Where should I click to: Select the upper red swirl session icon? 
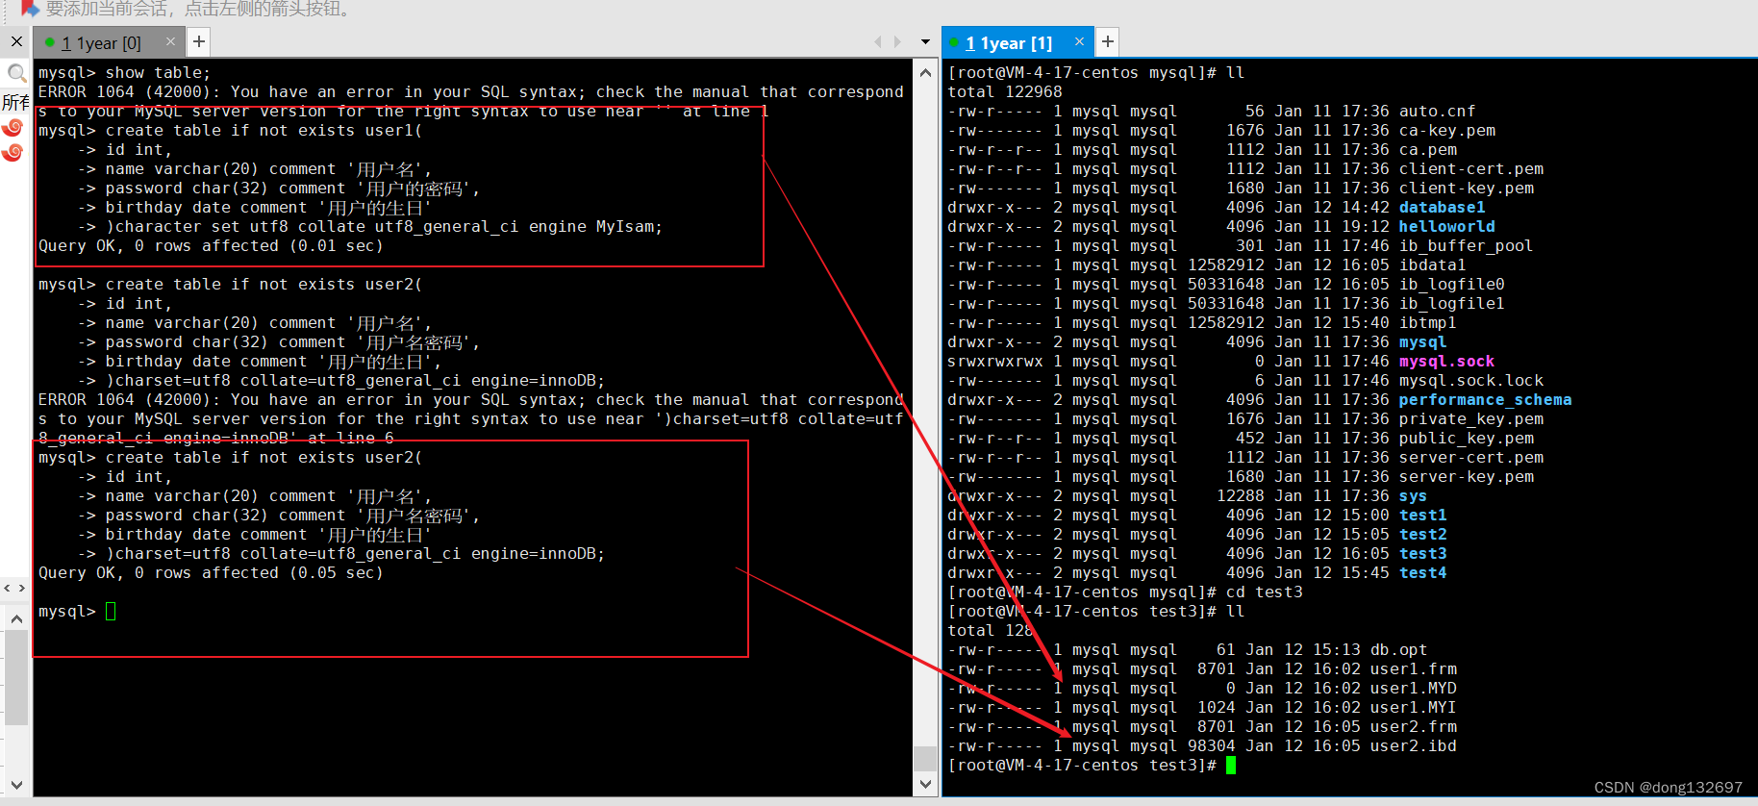click(13, 128)
